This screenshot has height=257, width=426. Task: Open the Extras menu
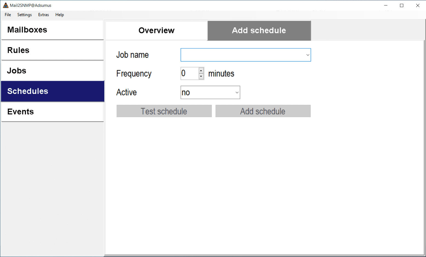coord(44,15)
